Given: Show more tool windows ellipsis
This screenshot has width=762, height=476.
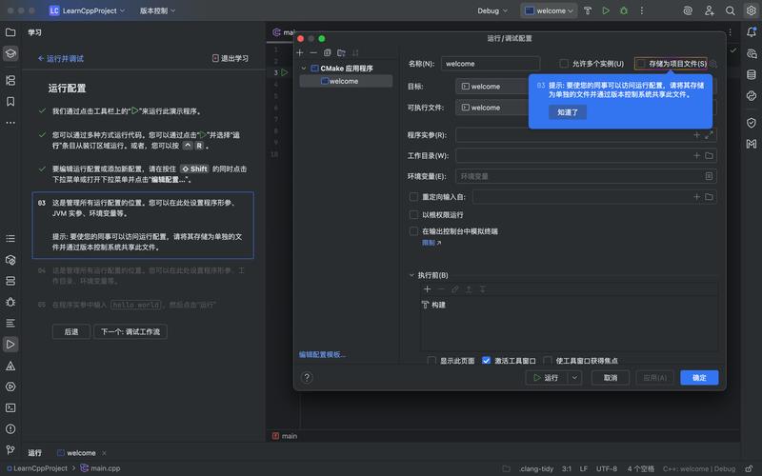Looking at the screenshot, I should (10, 123).
